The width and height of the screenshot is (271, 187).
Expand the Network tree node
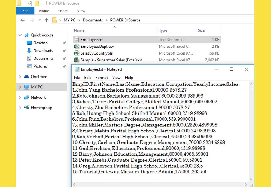point(20,98)
